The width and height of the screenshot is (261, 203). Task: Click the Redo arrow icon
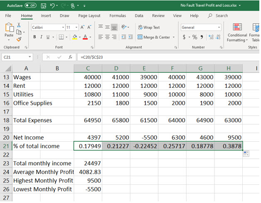(63, 6)
